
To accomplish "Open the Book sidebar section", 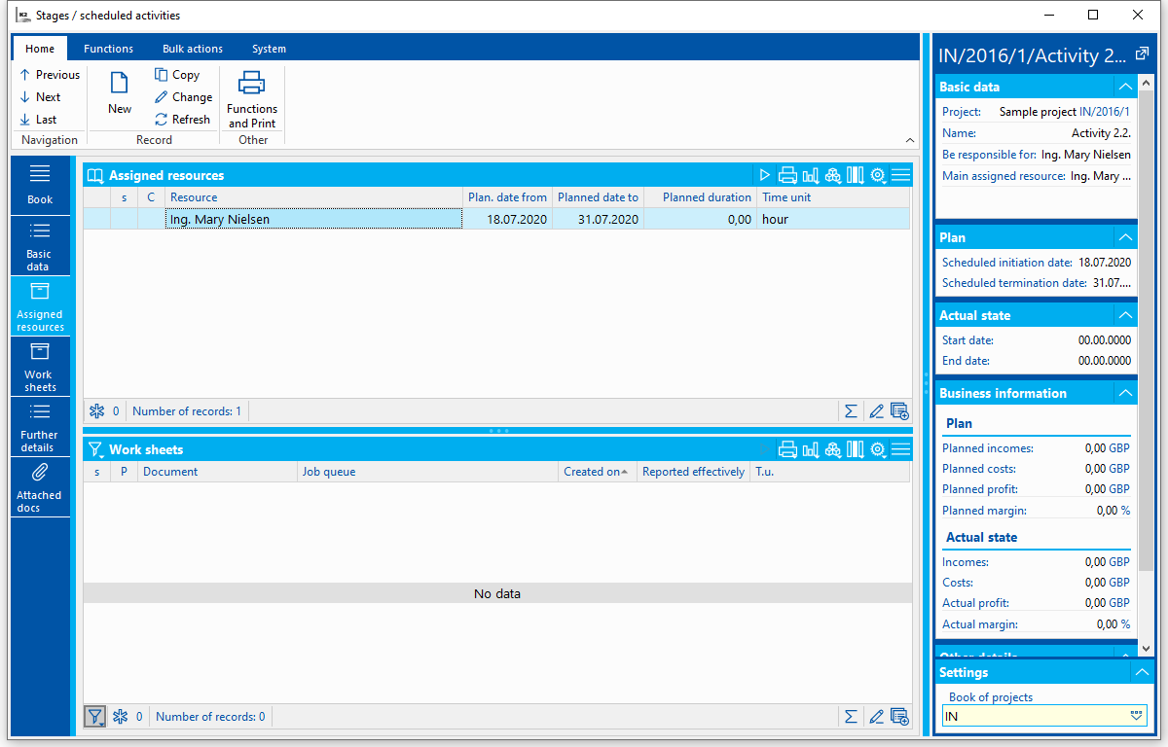I will pos(40,185).
